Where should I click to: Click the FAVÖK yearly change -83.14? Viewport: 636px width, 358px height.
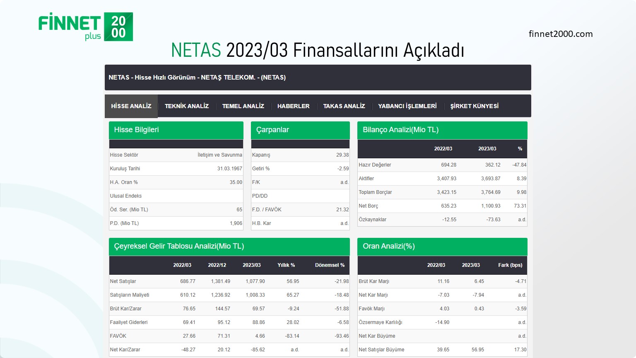pos(292,336)
